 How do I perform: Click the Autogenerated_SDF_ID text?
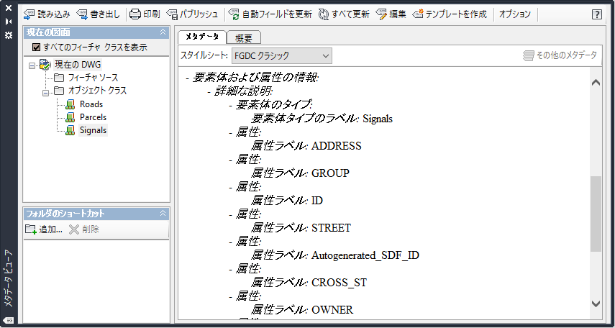tap(365, 255)
